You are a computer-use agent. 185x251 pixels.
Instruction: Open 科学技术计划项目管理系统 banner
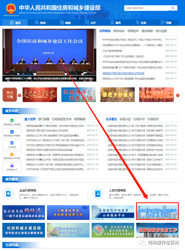[24, 230]
